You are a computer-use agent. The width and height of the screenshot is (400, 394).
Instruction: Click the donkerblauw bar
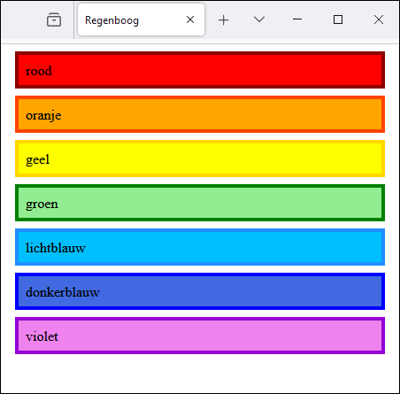coord(200,291)
